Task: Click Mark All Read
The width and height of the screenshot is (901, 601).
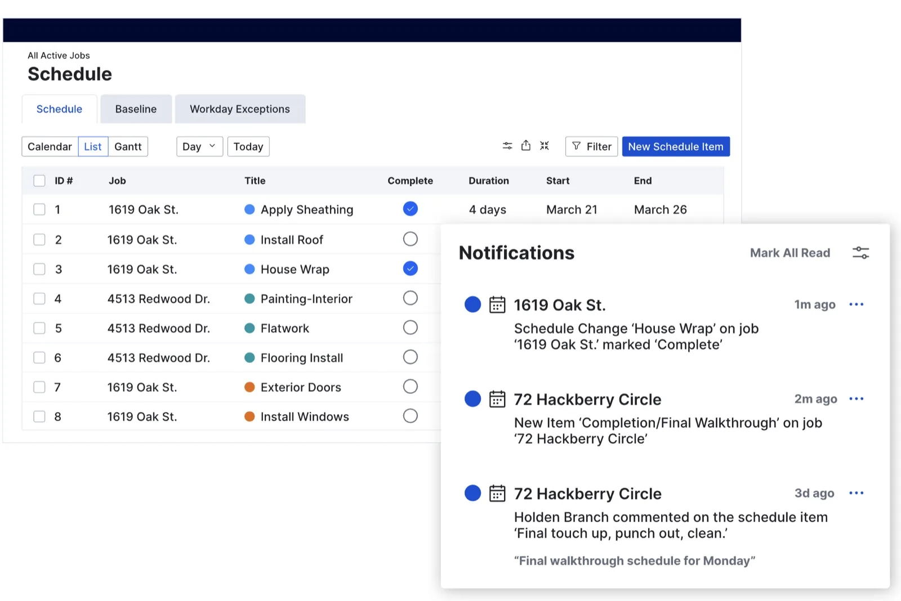Action: [790, 253]
